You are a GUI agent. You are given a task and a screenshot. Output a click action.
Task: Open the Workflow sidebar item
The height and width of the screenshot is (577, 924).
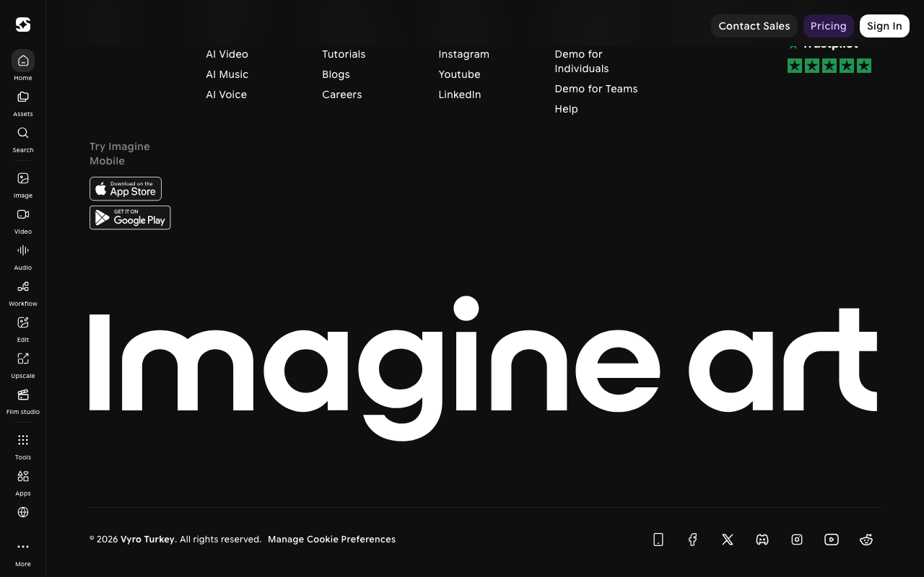click(x=23, y=292)
